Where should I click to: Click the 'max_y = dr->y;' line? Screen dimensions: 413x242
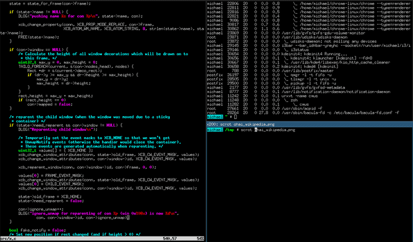click(x=52, y=79)
